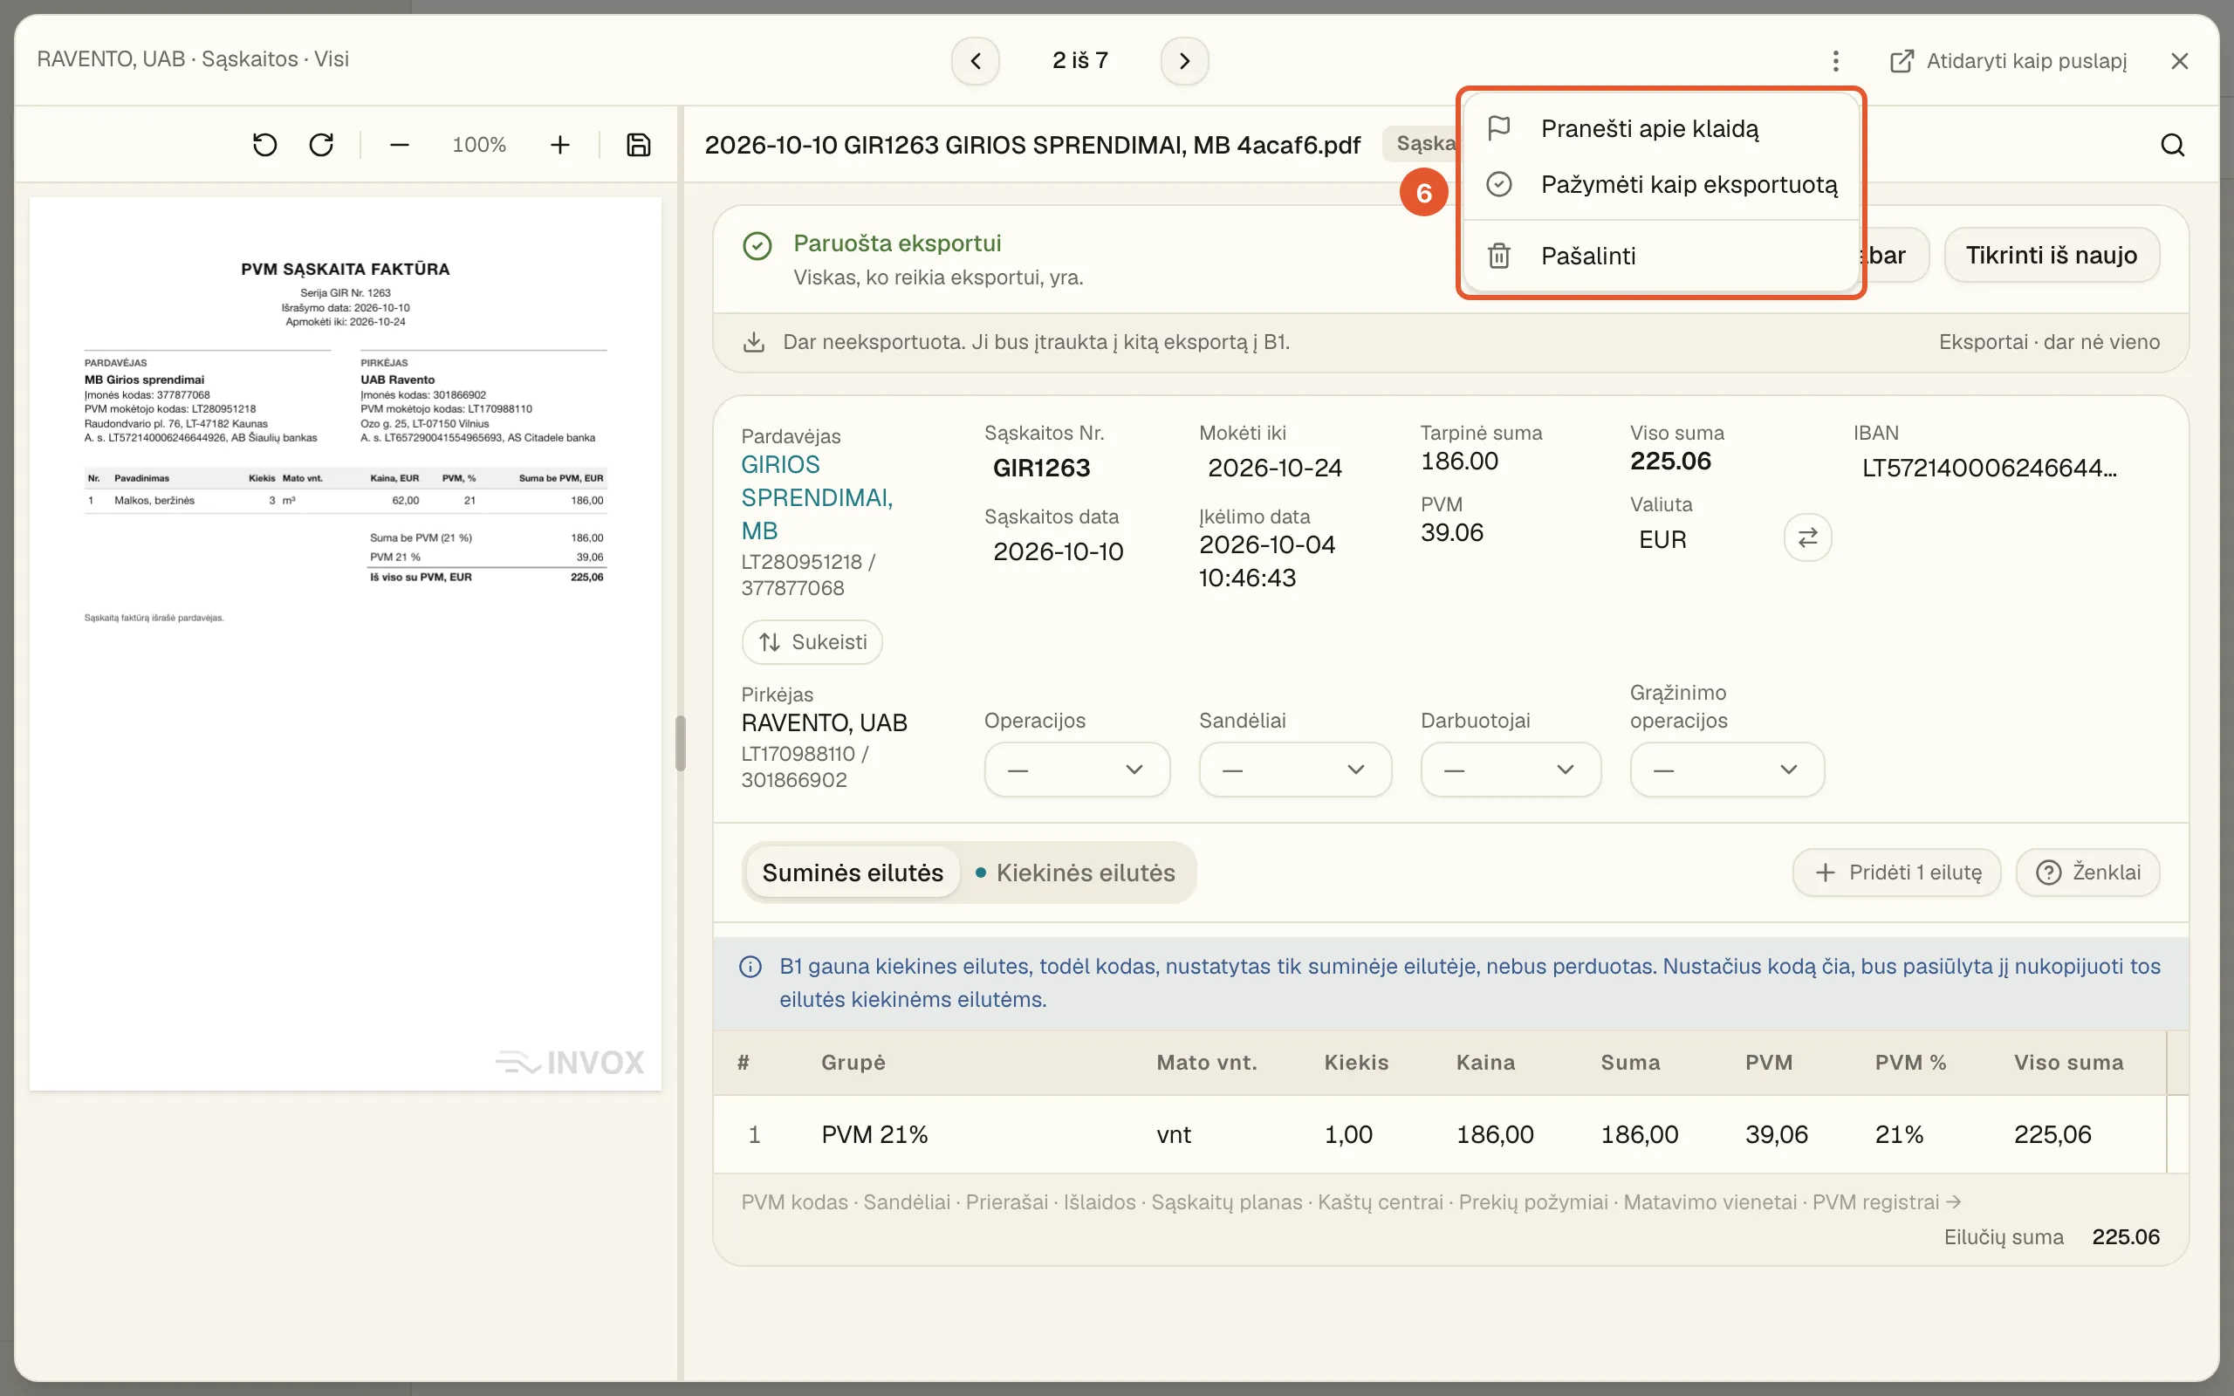Click Tikrinti iš naujo button
2234x1396 pixels.
pyautogui.click(x=2052, y=255)
